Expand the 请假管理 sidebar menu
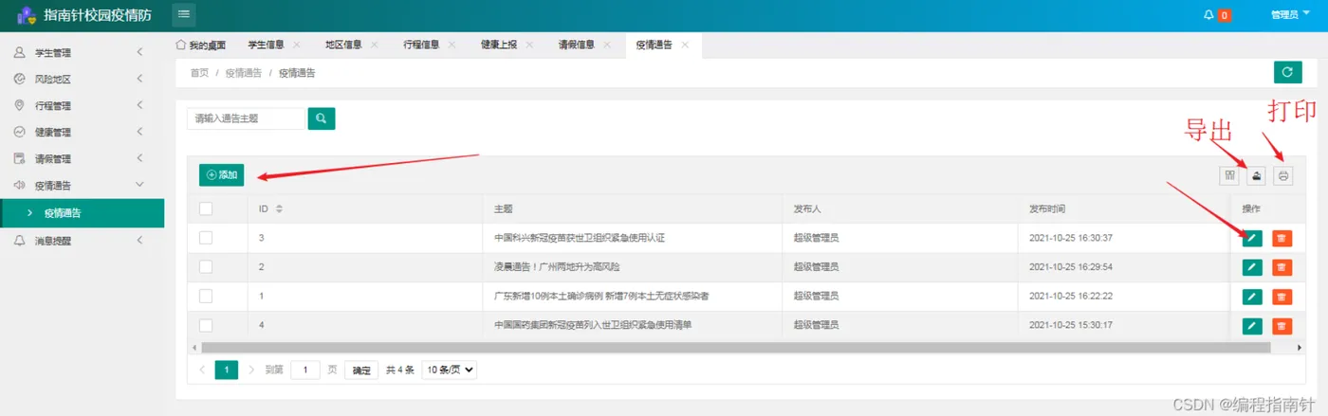The height and width of the screenshot is (416, 1328). [x=82, y=159]
